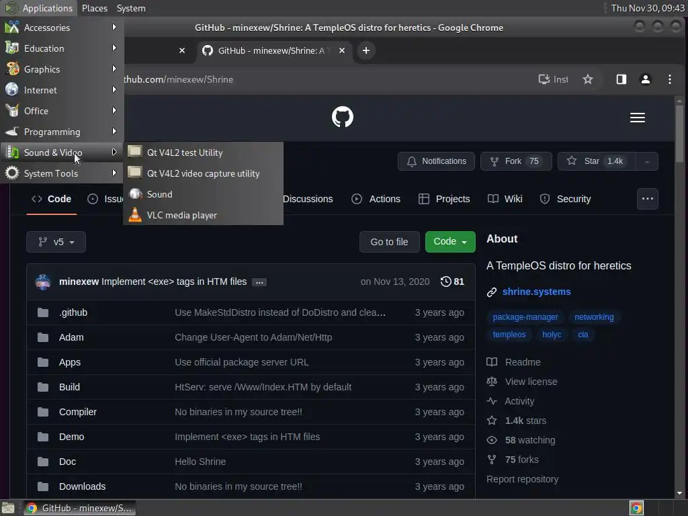Expand the Internet submenu
Image resolution: width=688 pixels, height=516 pixels.
(61, 90)
